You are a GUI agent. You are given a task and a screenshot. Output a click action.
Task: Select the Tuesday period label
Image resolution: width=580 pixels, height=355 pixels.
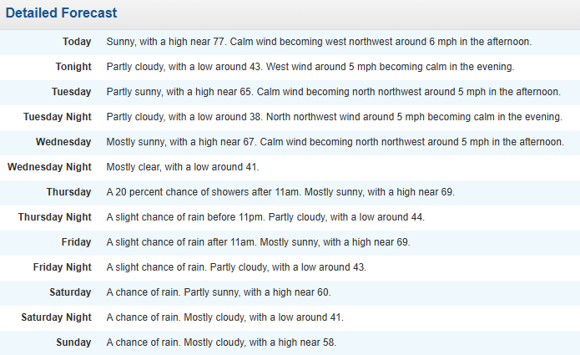(72, 92)
